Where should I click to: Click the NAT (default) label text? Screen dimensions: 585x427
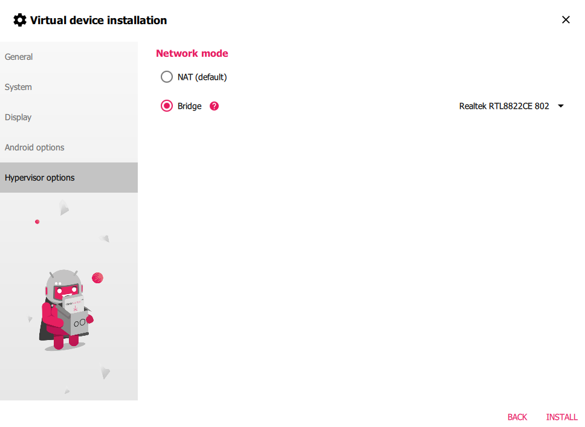click(202, 77)
